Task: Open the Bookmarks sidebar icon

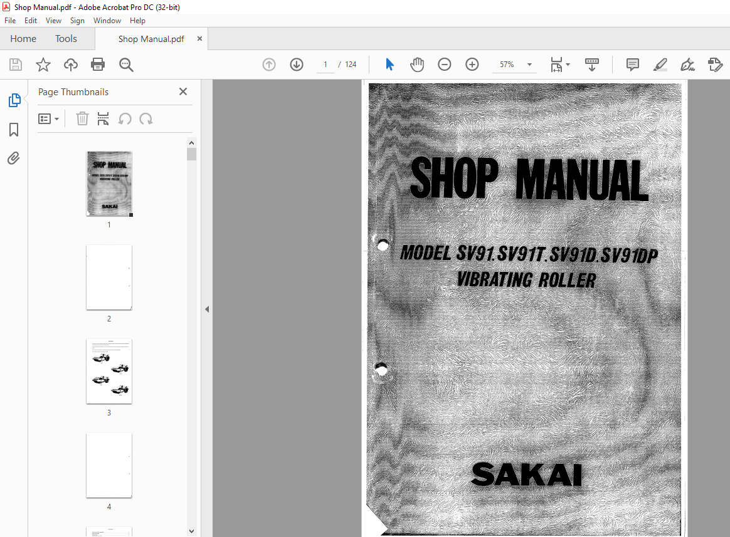Action: click(14, 130)
